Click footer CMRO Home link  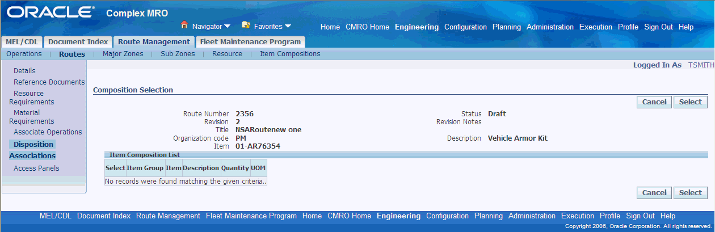349,216
